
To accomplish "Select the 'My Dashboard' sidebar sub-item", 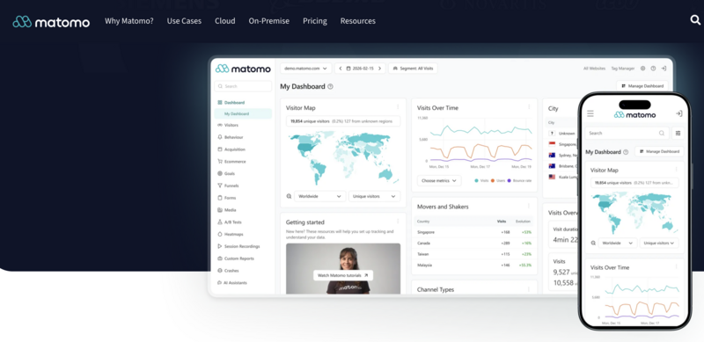I will pyautogui.click(x=243, y=113).
